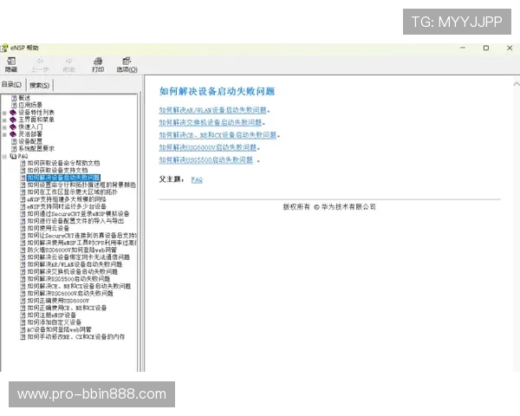
Task: Click the eNSP help icon in title bar
Action: (x=4, y=49)
